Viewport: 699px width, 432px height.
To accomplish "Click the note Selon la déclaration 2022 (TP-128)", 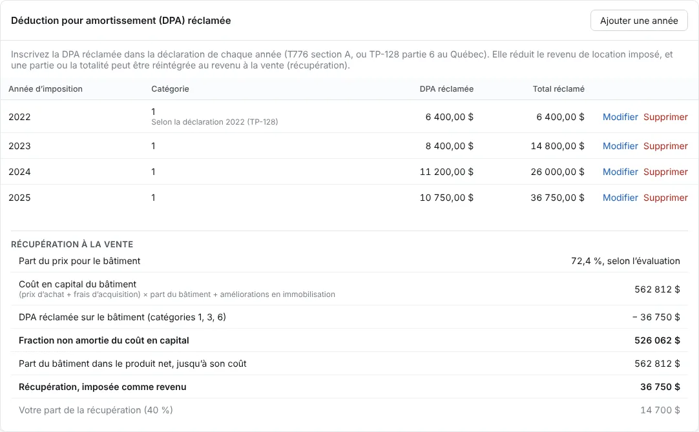I will [x=214, y=121].
